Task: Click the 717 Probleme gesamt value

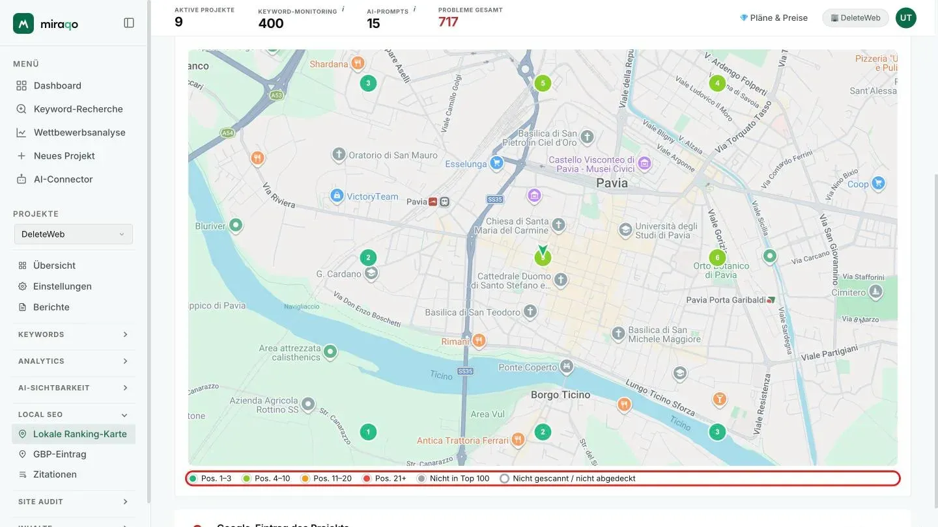Action: (448, 22)
